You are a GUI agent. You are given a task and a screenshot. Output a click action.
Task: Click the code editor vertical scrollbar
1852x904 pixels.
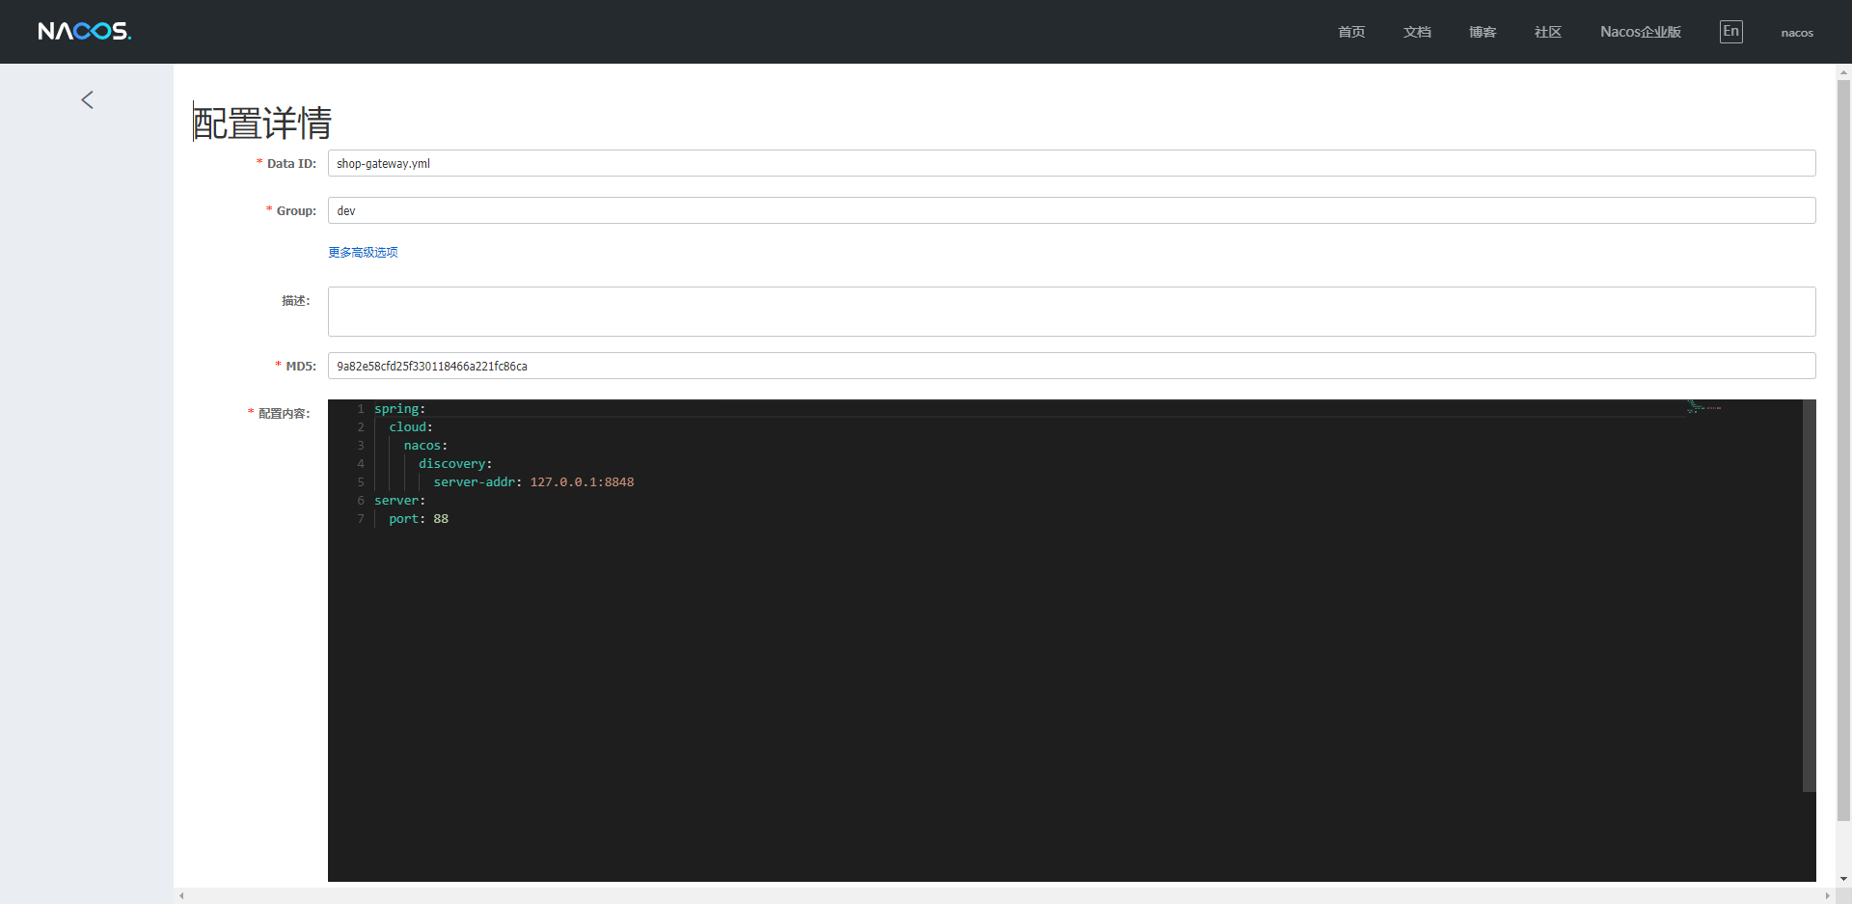click(x=1810, y=595)
